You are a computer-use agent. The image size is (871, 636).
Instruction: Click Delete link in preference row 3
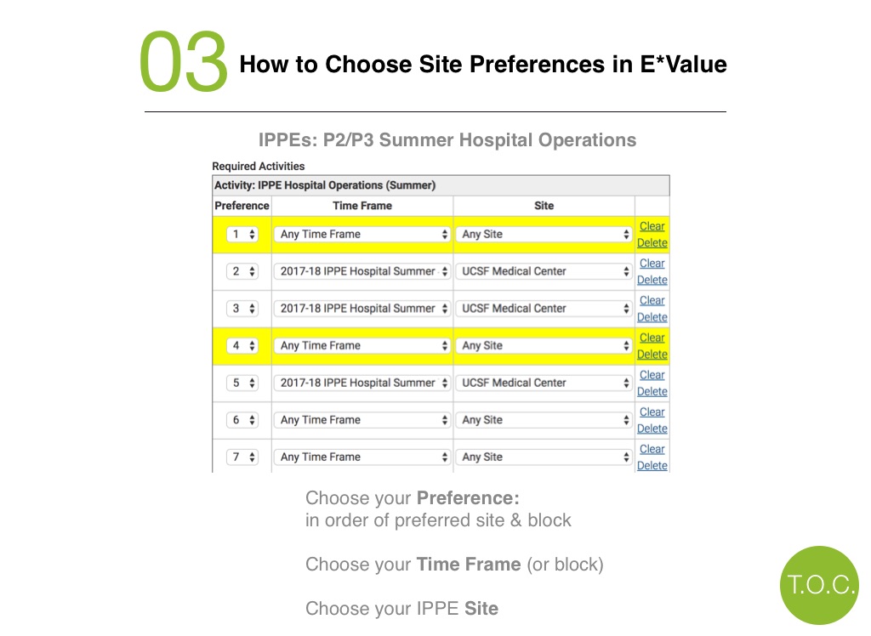pyautogui.click(x=652, y=317)
